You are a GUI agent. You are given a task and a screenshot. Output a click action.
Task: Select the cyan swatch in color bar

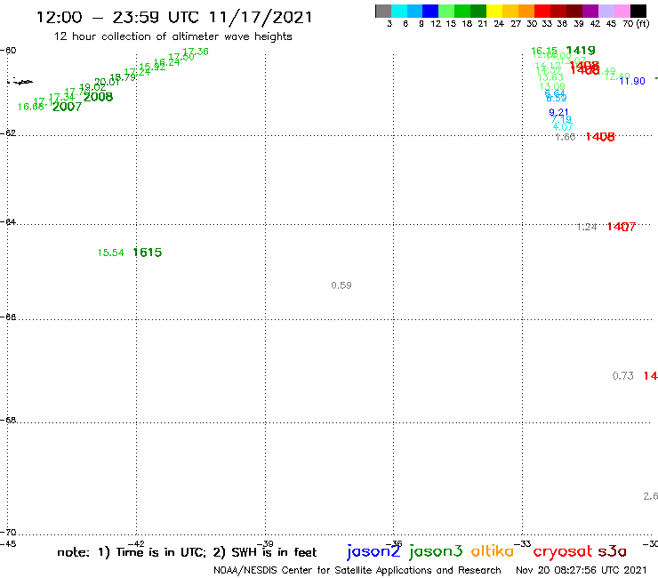click(399, 11)
